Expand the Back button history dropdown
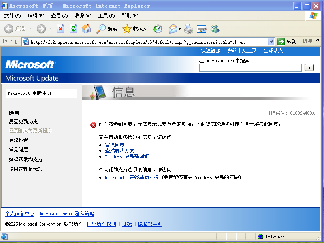The image size is (324, 243). point(30,29)
